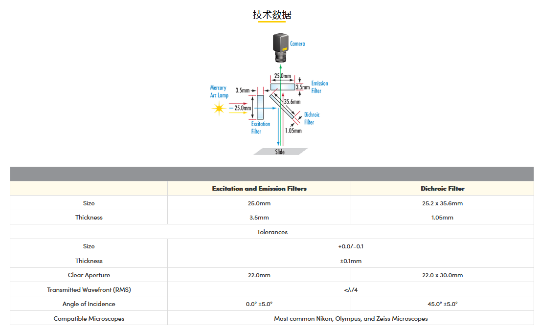Click the angled Dichroic Filter element in diagram

point(283,106)
